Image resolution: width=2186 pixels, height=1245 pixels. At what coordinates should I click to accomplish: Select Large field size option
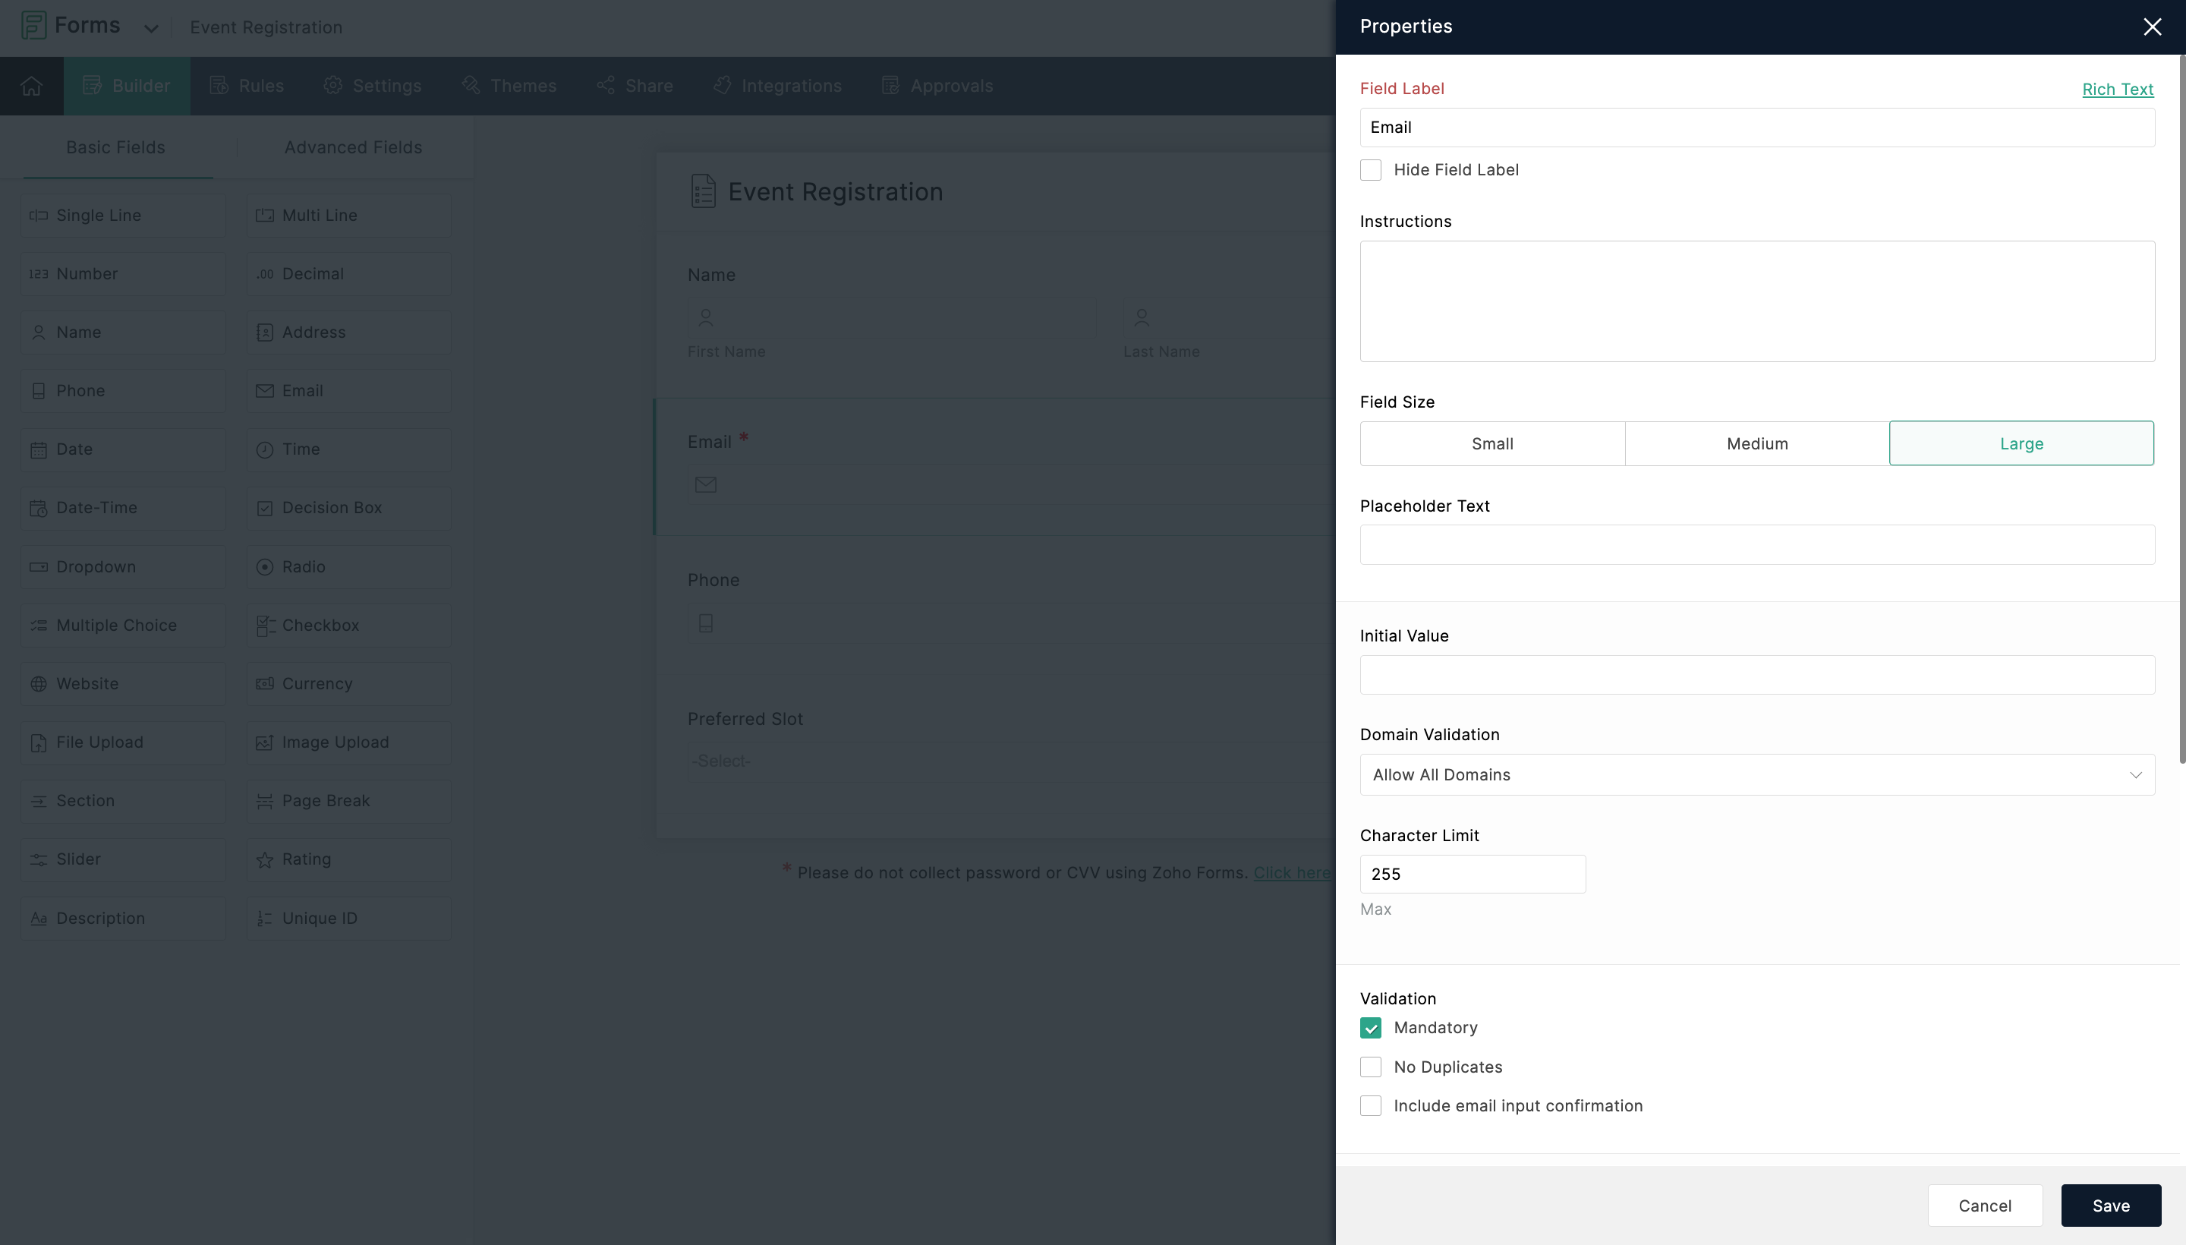click(x=2021, y=443)
